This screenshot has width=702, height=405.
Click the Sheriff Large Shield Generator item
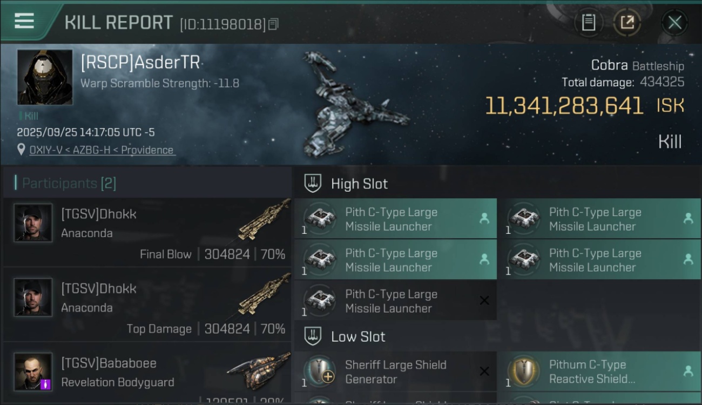pos(395,372)
